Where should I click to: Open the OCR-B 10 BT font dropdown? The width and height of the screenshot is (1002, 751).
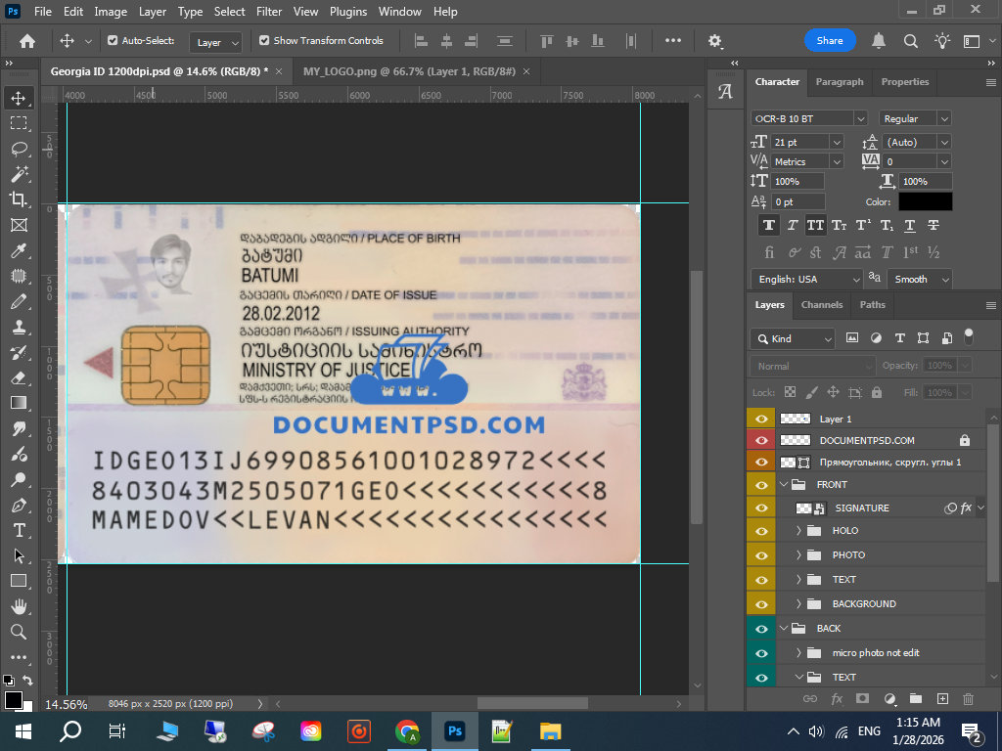(860, 118)
